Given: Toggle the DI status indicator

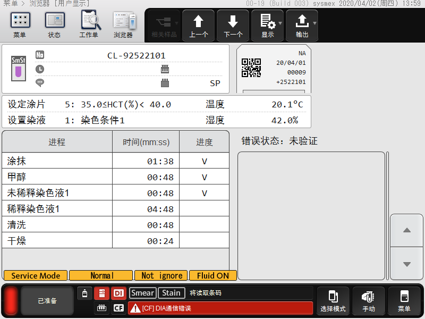Looking at the screenshot, I should point(118,293).
